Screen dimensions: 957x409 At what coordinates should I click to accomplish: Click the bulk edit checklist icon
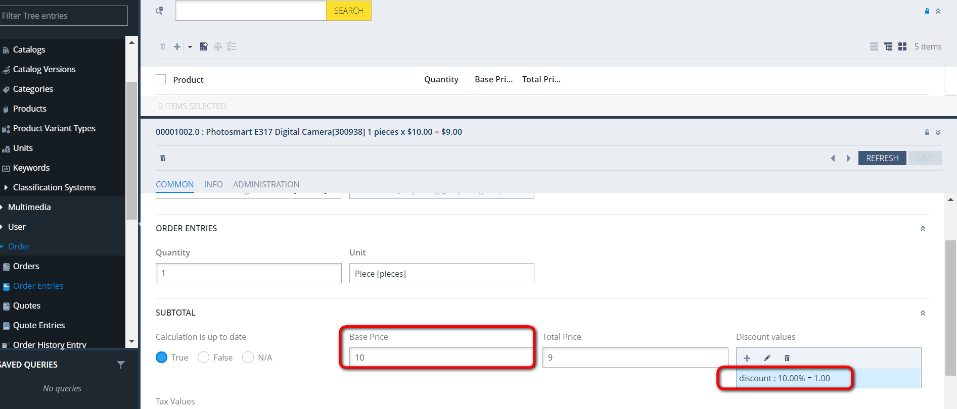tap(232, 46)
